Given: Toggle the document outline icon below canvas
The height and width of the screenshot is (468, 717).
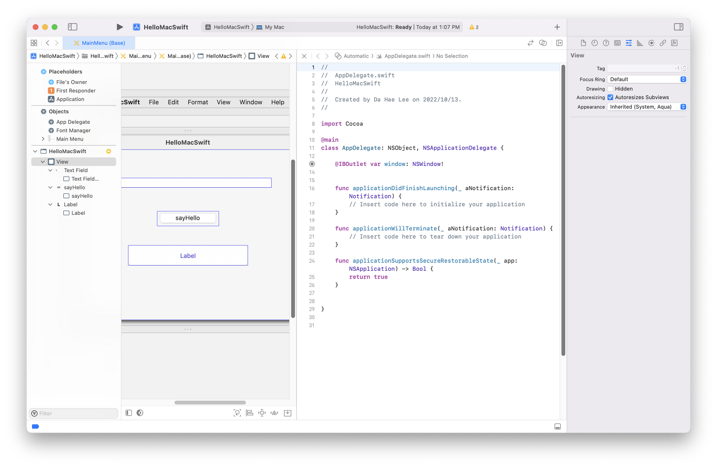Looking at the screenshot, I should point(128,413).
